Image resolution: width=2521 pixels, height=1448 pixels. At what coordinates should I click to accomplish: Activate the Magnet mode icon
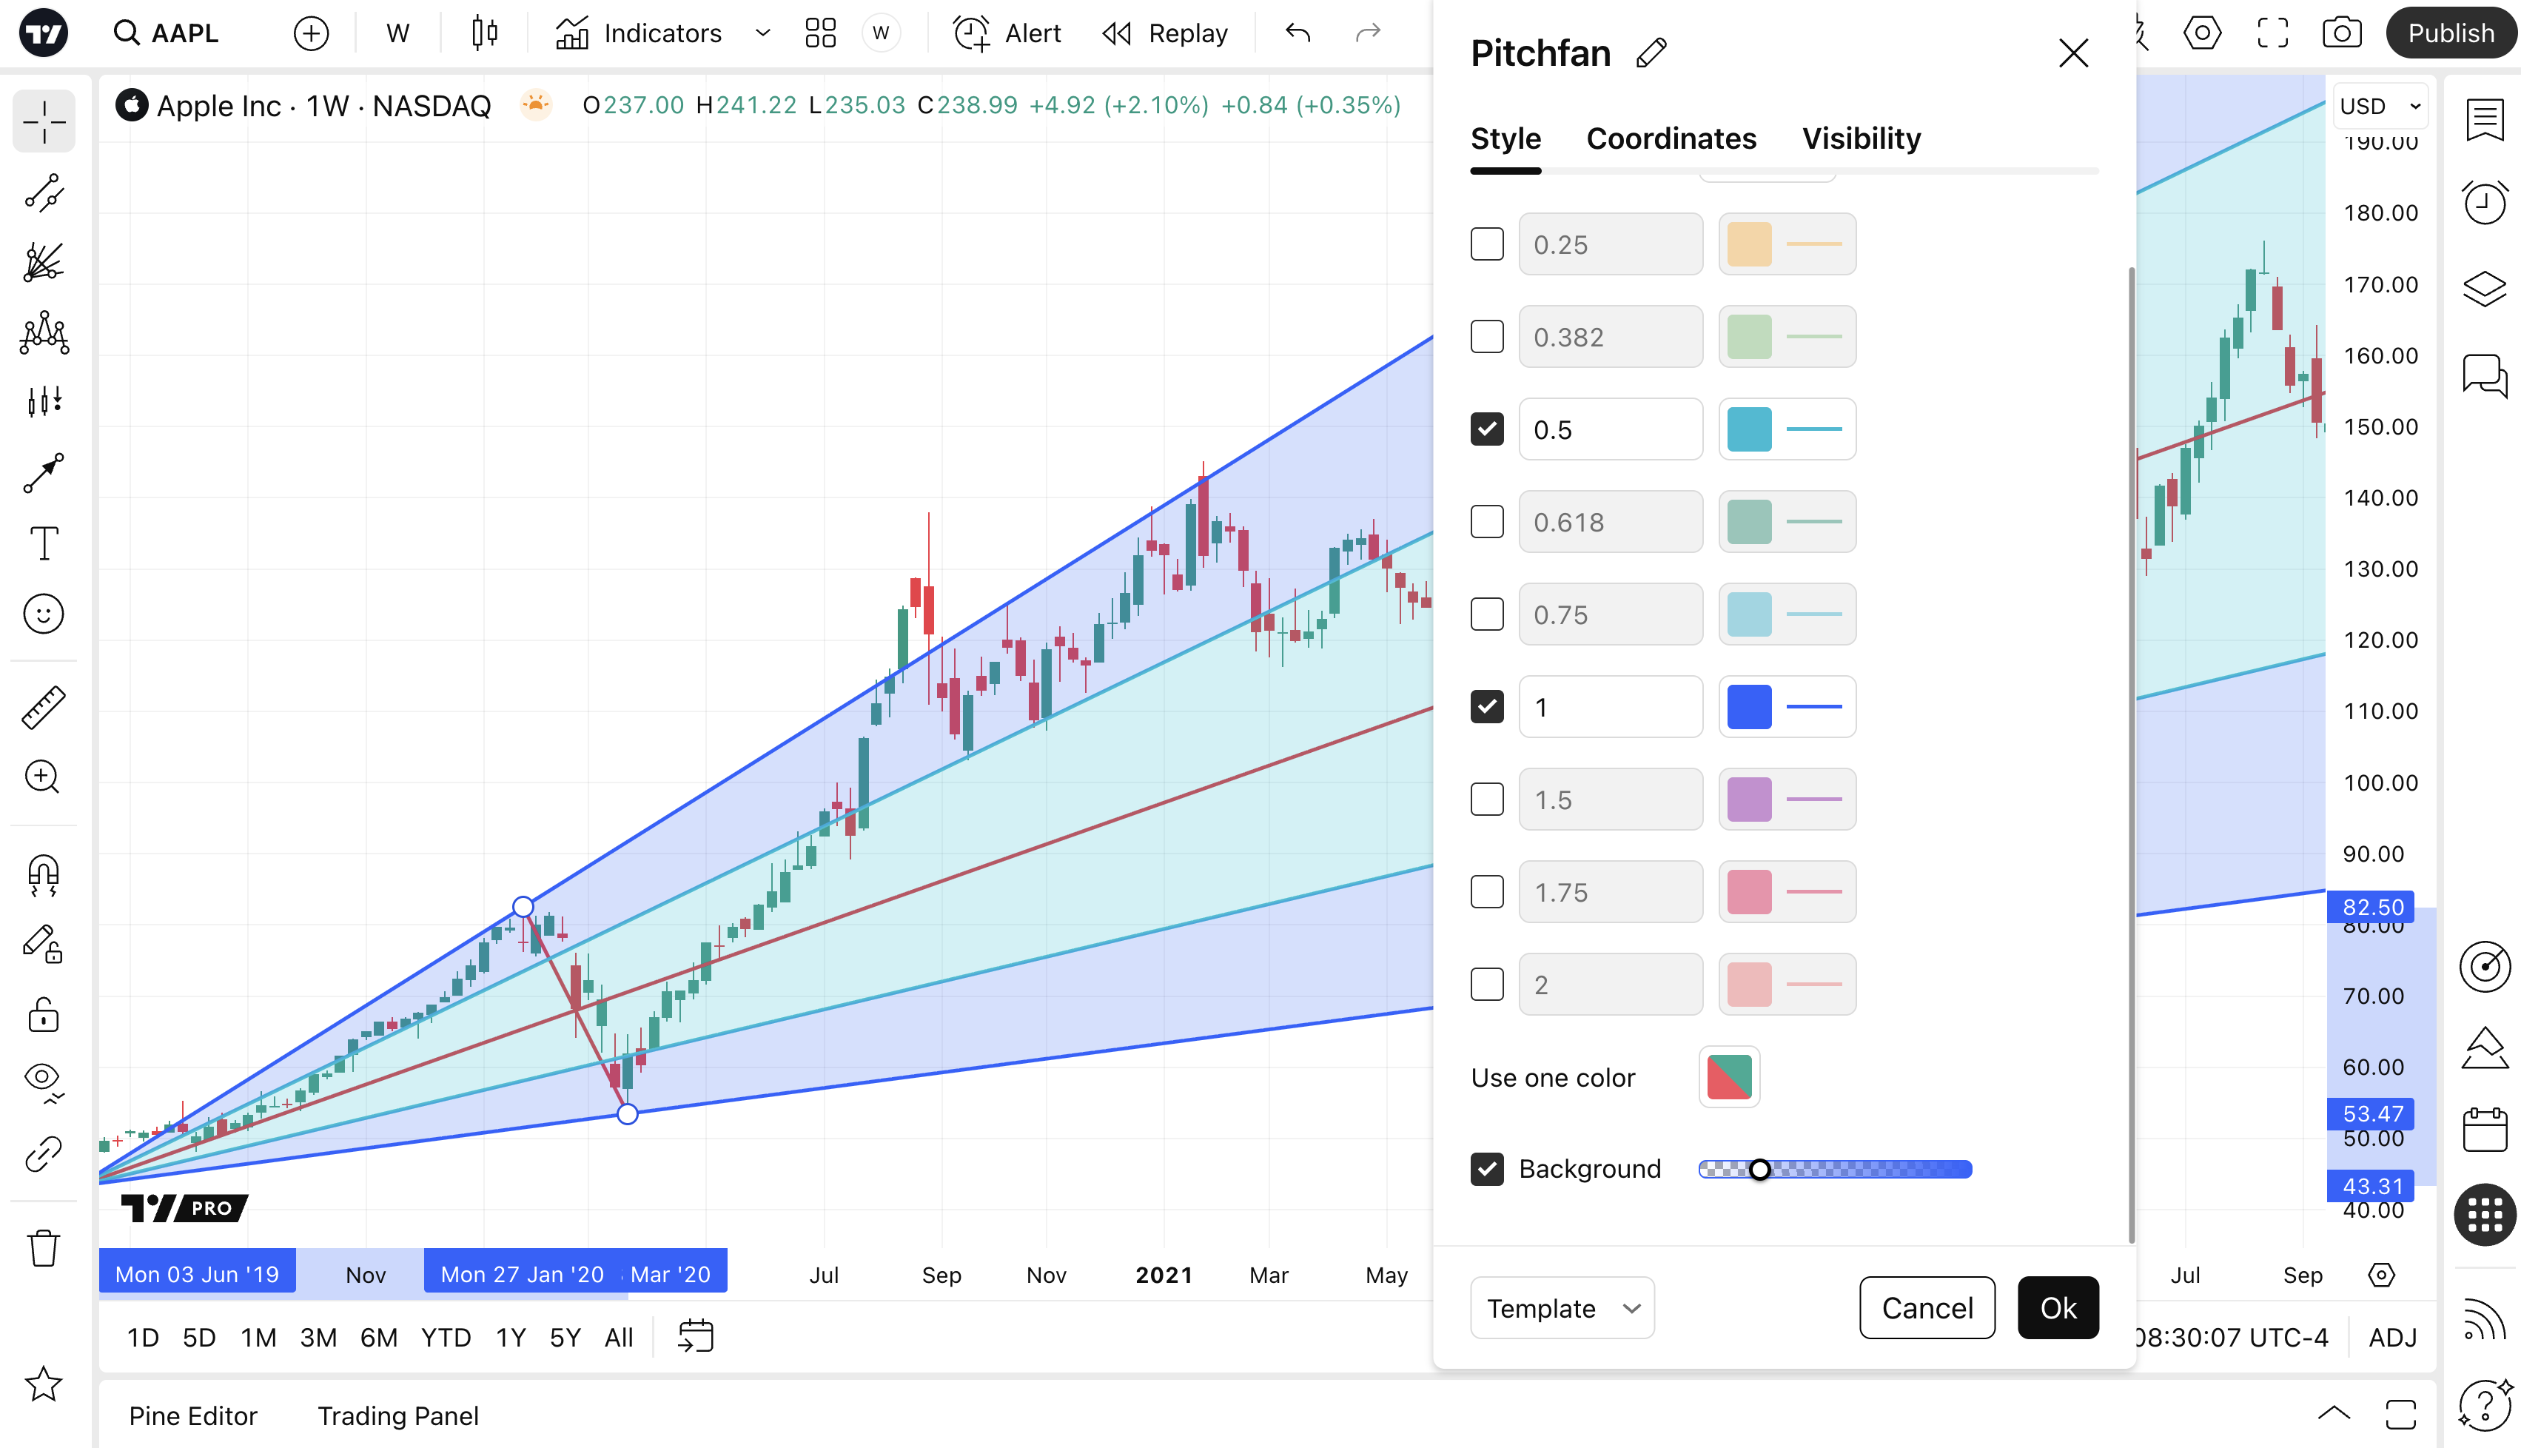tap(44, 875)
